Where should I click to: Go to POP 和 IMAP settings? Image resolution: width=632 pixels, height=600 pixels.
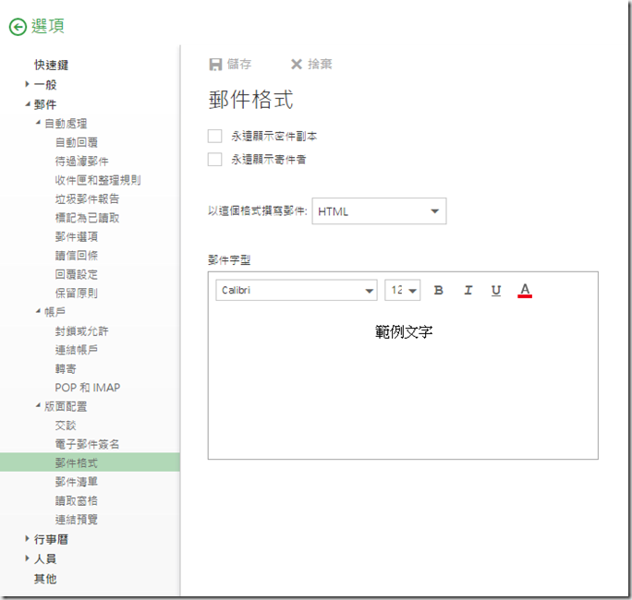point(87,388)
